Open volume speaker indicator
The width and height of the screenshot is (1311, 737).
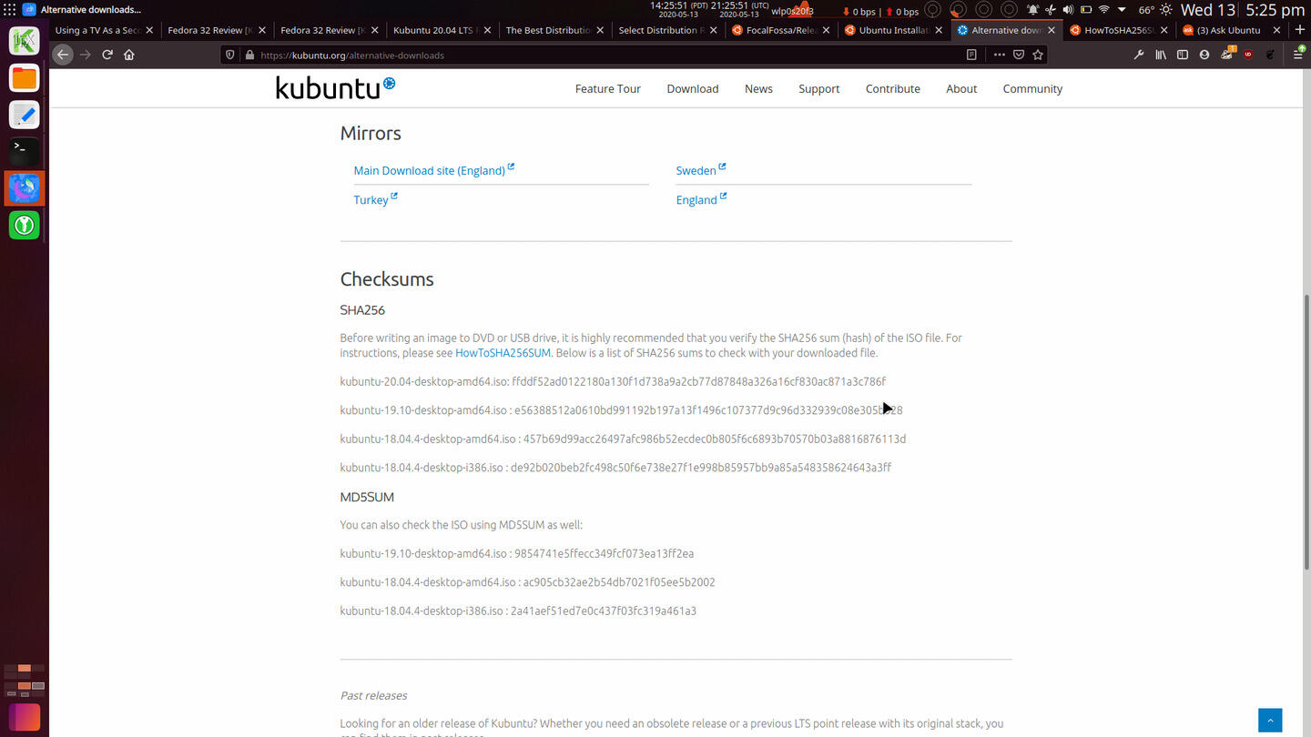[1068, 10]
